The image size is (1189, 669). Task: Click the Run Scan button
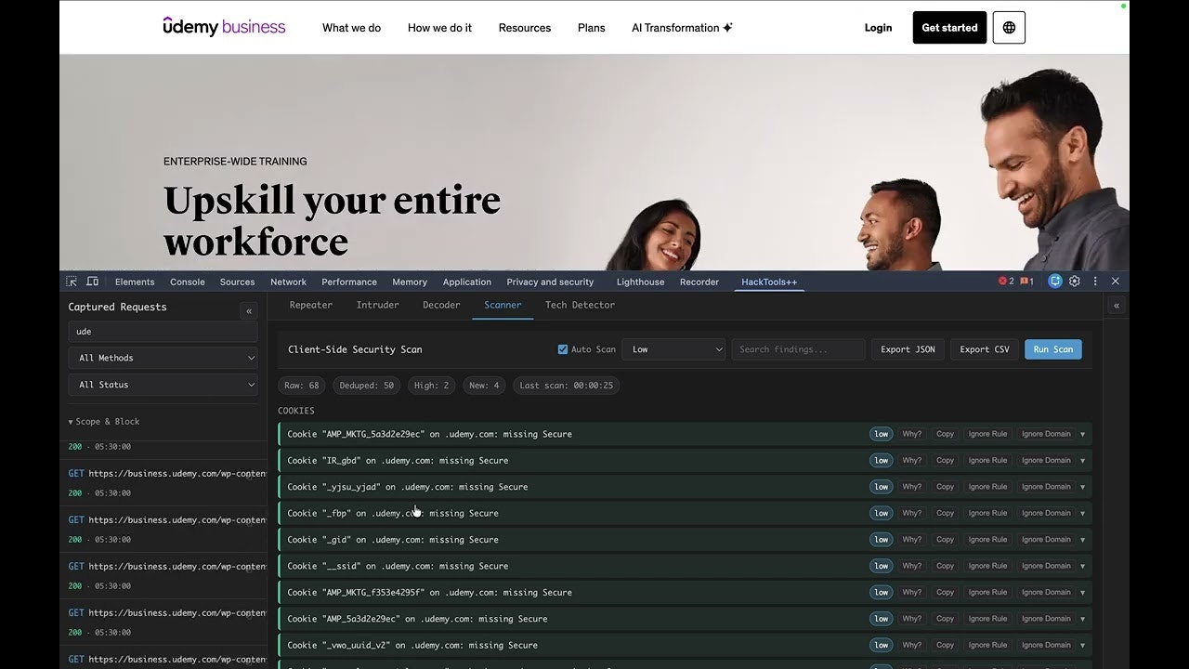[x=1052, y=348]
